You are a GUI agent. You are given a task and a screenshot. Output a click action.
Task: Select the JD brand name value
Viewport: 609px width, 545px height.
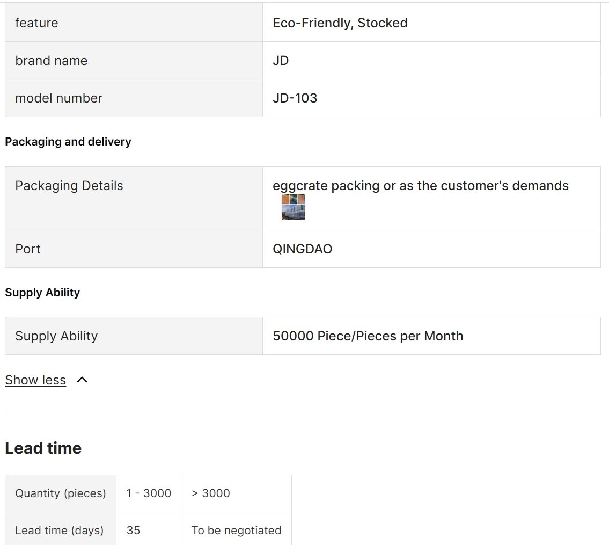click(281, 61)
